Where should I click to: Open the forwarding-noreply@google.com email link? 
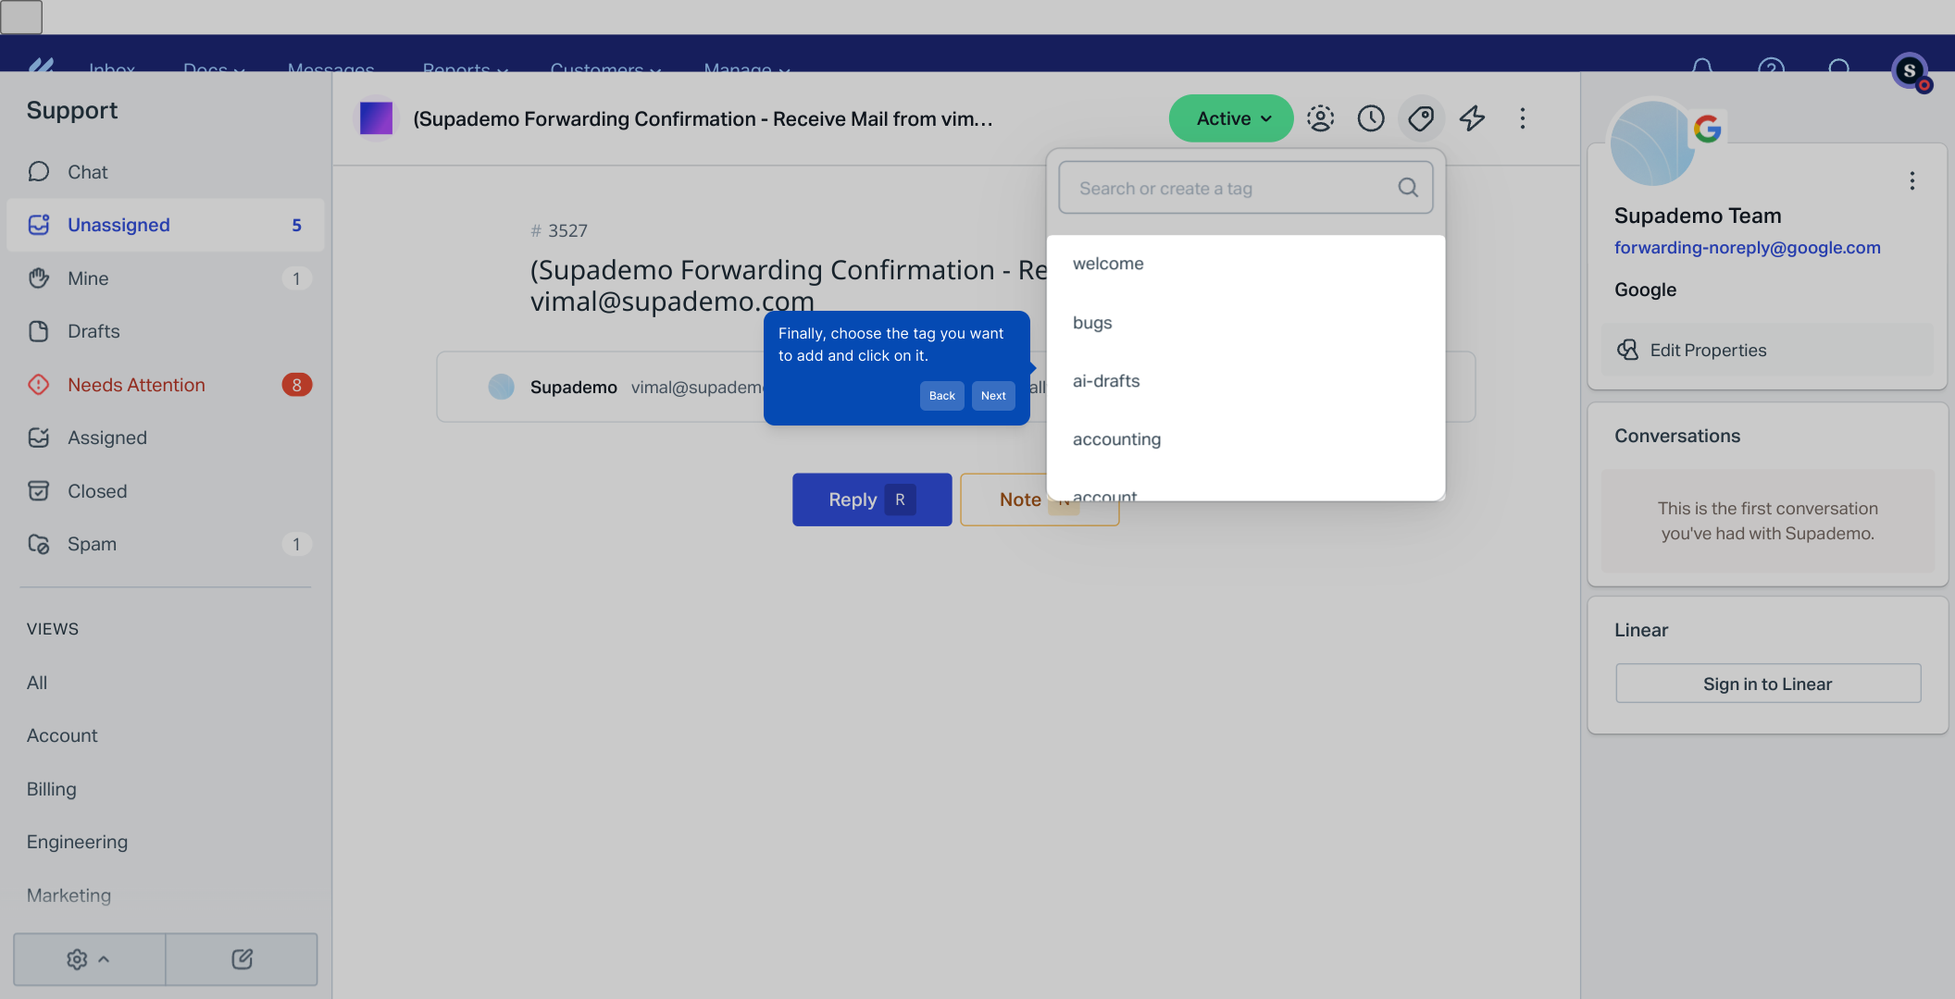pos(1748,248)
